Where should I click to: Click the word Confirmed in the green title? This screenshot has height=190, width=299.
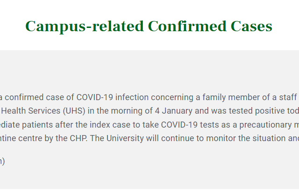point(187,26)
